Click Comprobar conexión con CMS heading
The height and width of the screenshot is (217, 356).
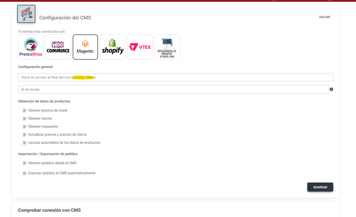[x=49, y=210]
